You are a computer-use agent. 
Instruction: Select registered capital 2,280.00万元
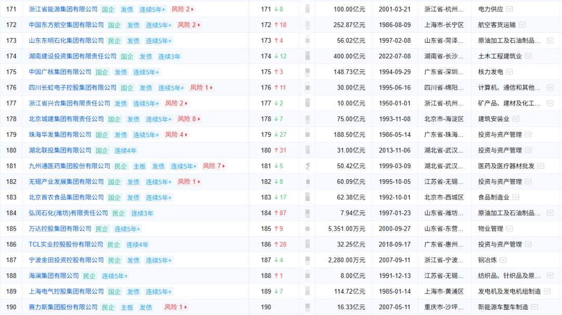(347, 260)
